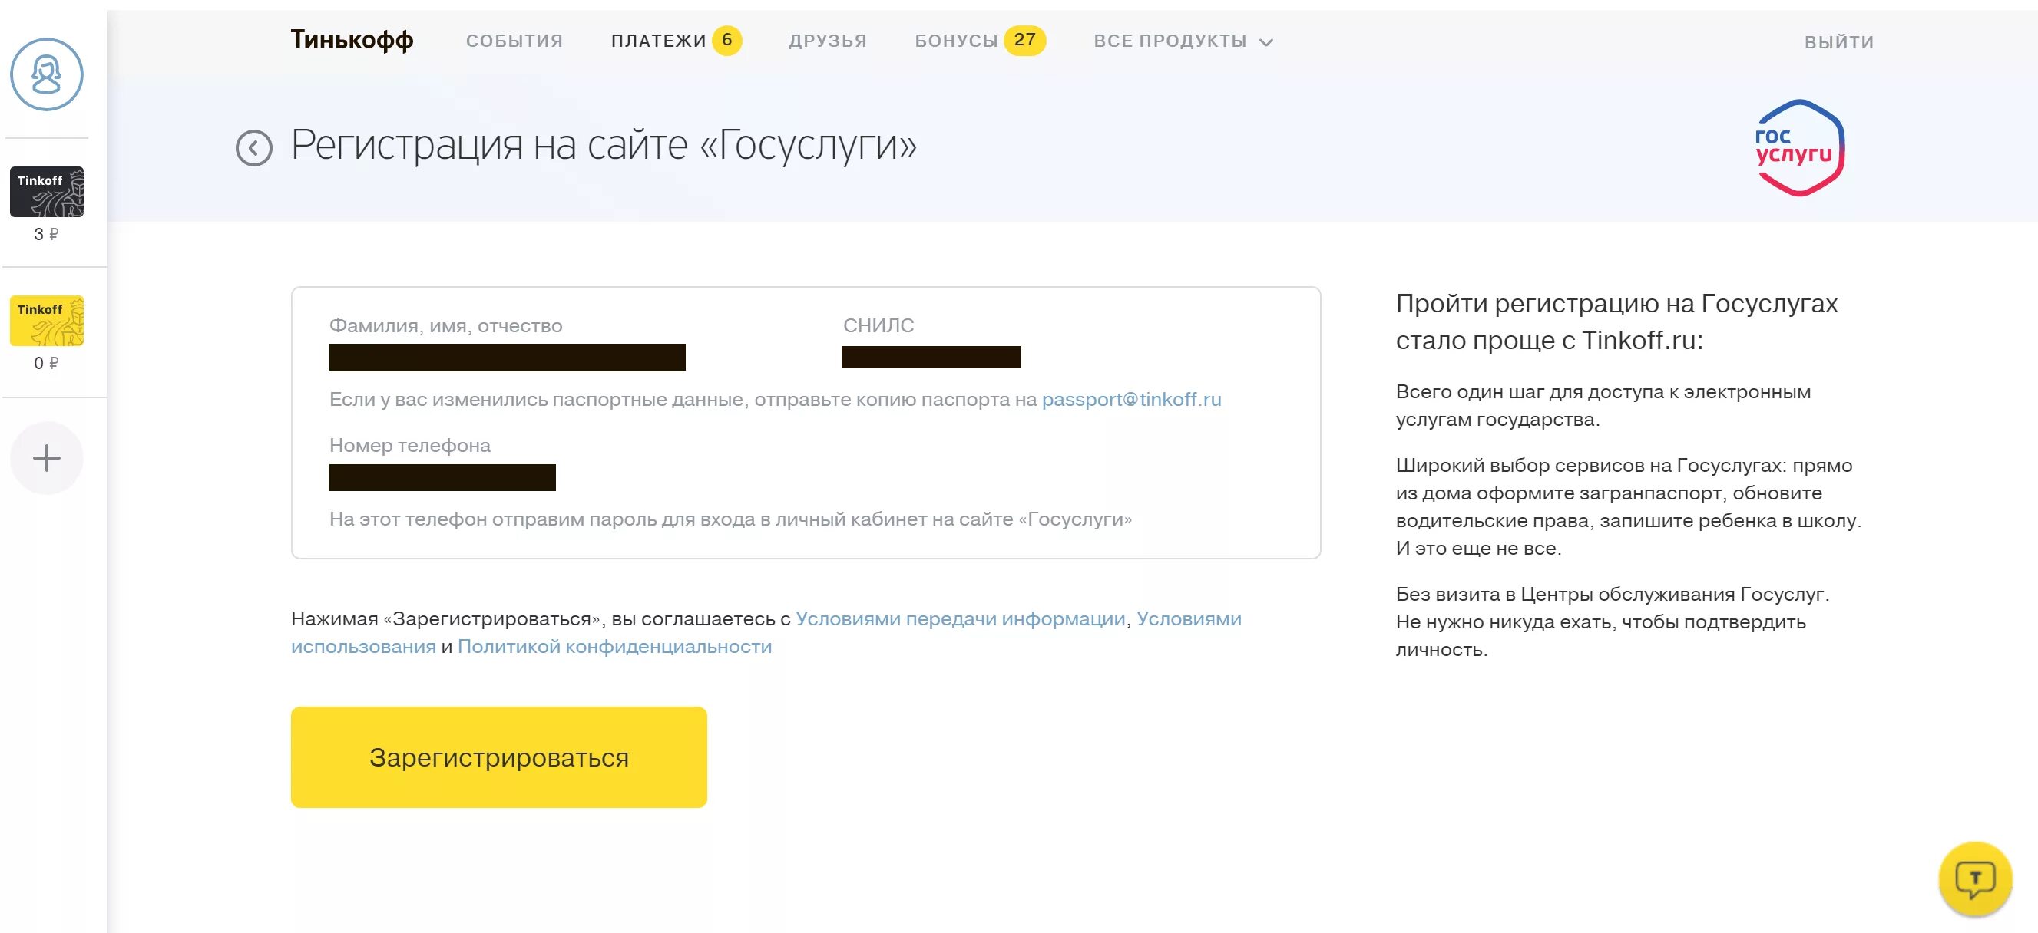The height and width of the screenshot is (933, 2038).
Task: Open Политикой конфиденциальности link
Action: pyautogui.click(x=615, y=646)
